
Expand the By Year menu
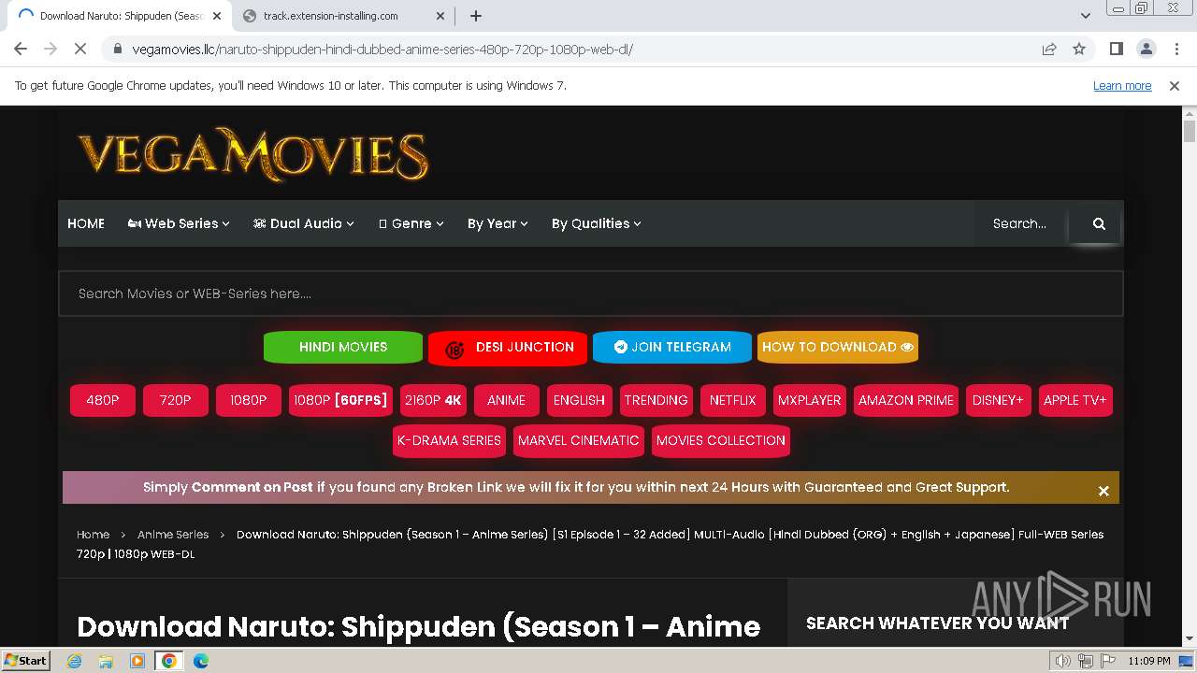point(498,223)
